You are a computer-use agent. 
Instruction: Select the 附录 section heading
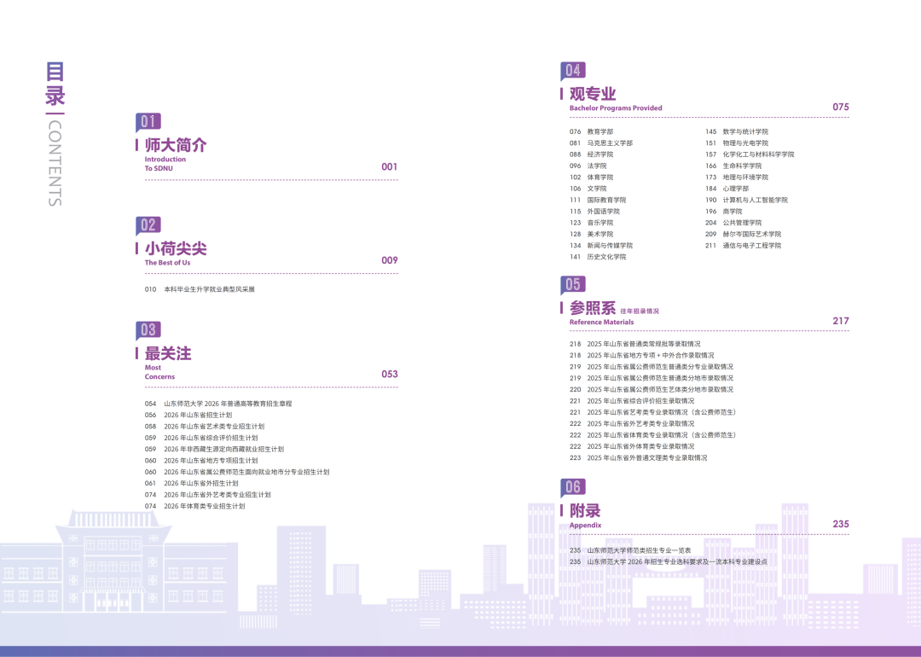pos(585,511)
